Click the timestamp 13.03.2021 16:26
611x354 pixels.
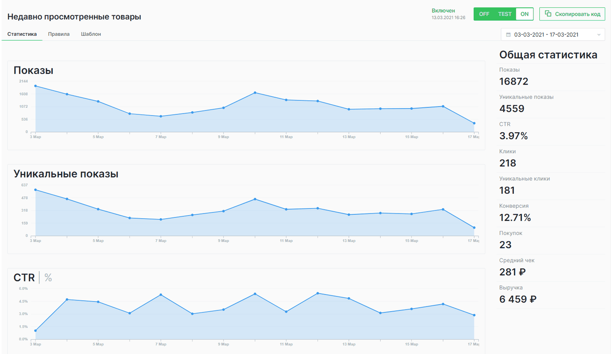[x=448, y=18]
